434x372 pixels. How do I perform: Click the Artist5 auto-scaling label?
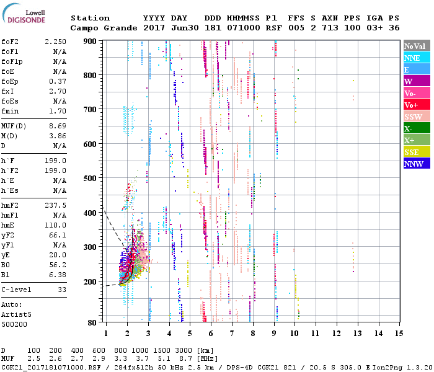tap(16, 315)
